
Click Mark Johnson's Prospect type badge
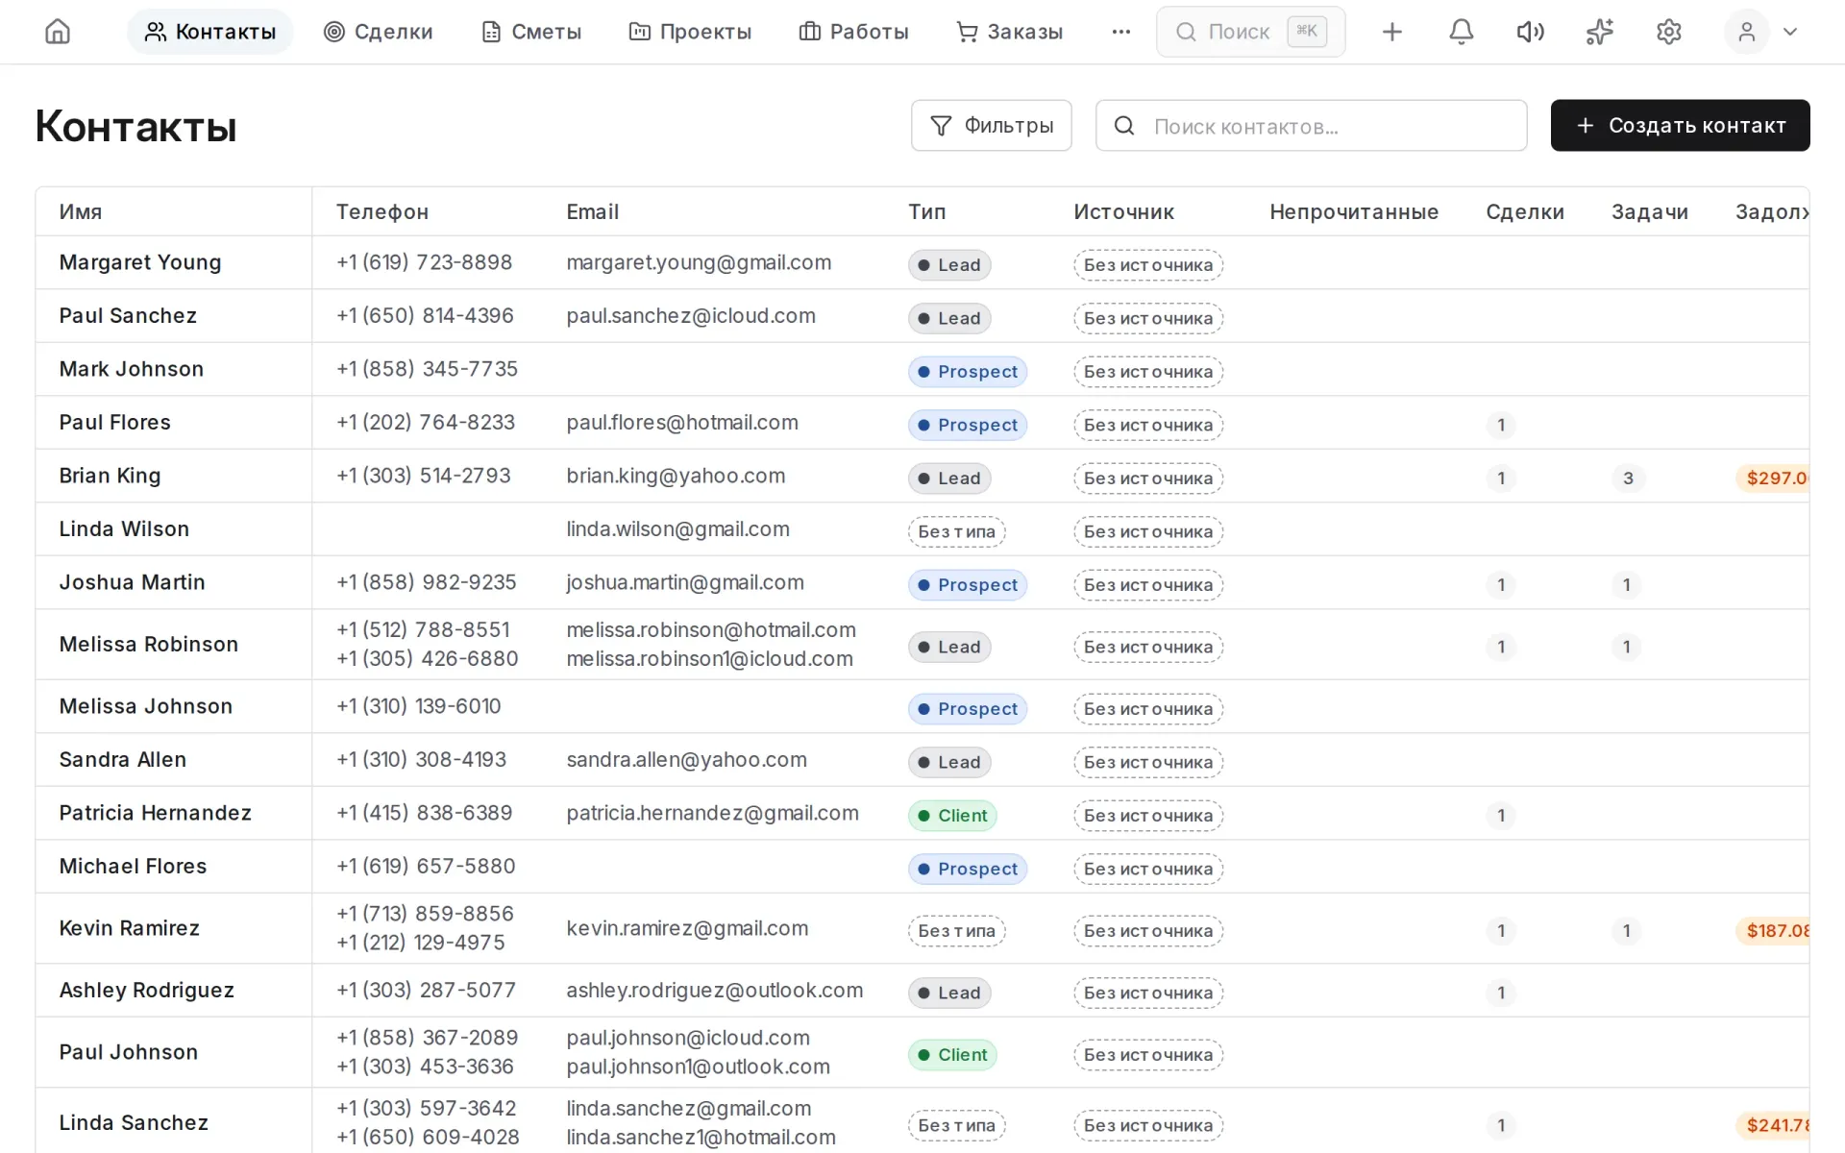[968, 372]
